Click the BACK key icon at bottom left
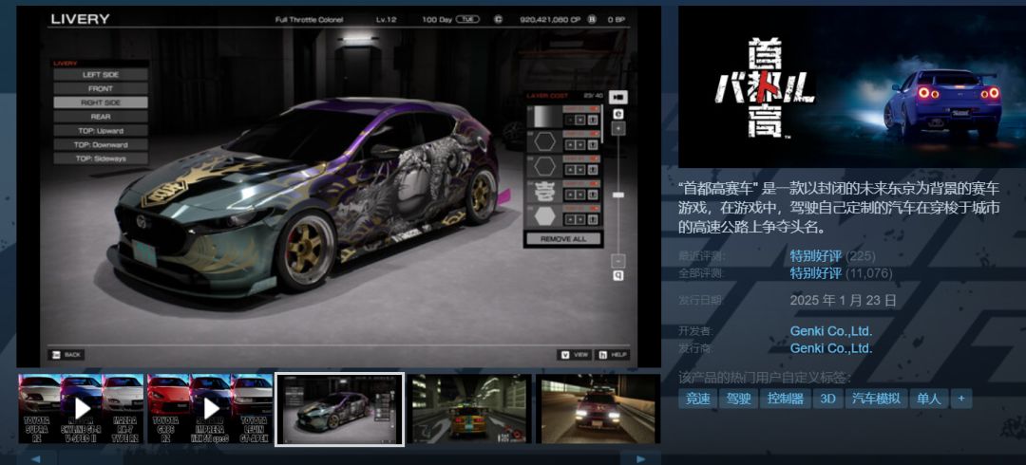This screenshot has width=1026, height=465. coord(56,355)
